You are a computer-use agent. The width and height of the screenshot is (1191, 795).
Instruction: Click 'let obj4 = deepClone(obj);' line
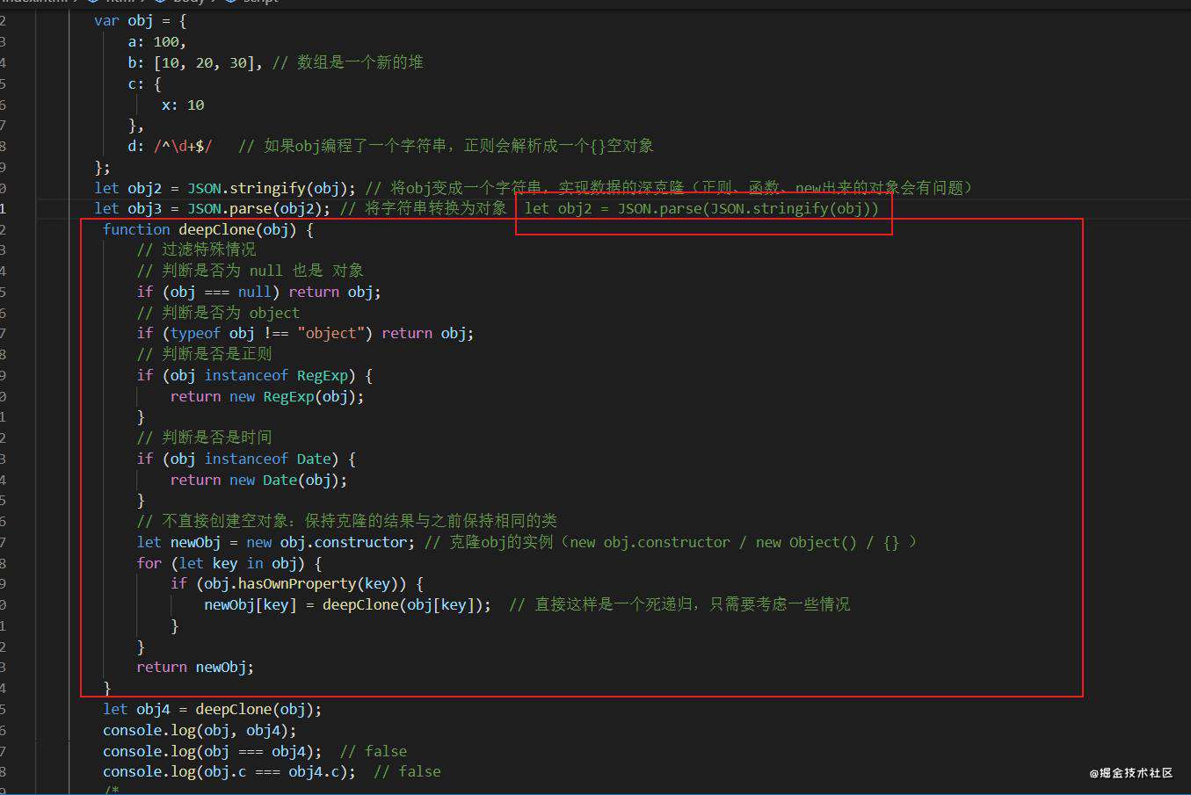[212, 709]
